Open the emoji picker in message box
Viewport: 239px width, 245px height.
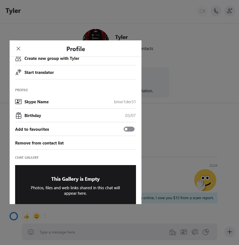tap(31, 232)
